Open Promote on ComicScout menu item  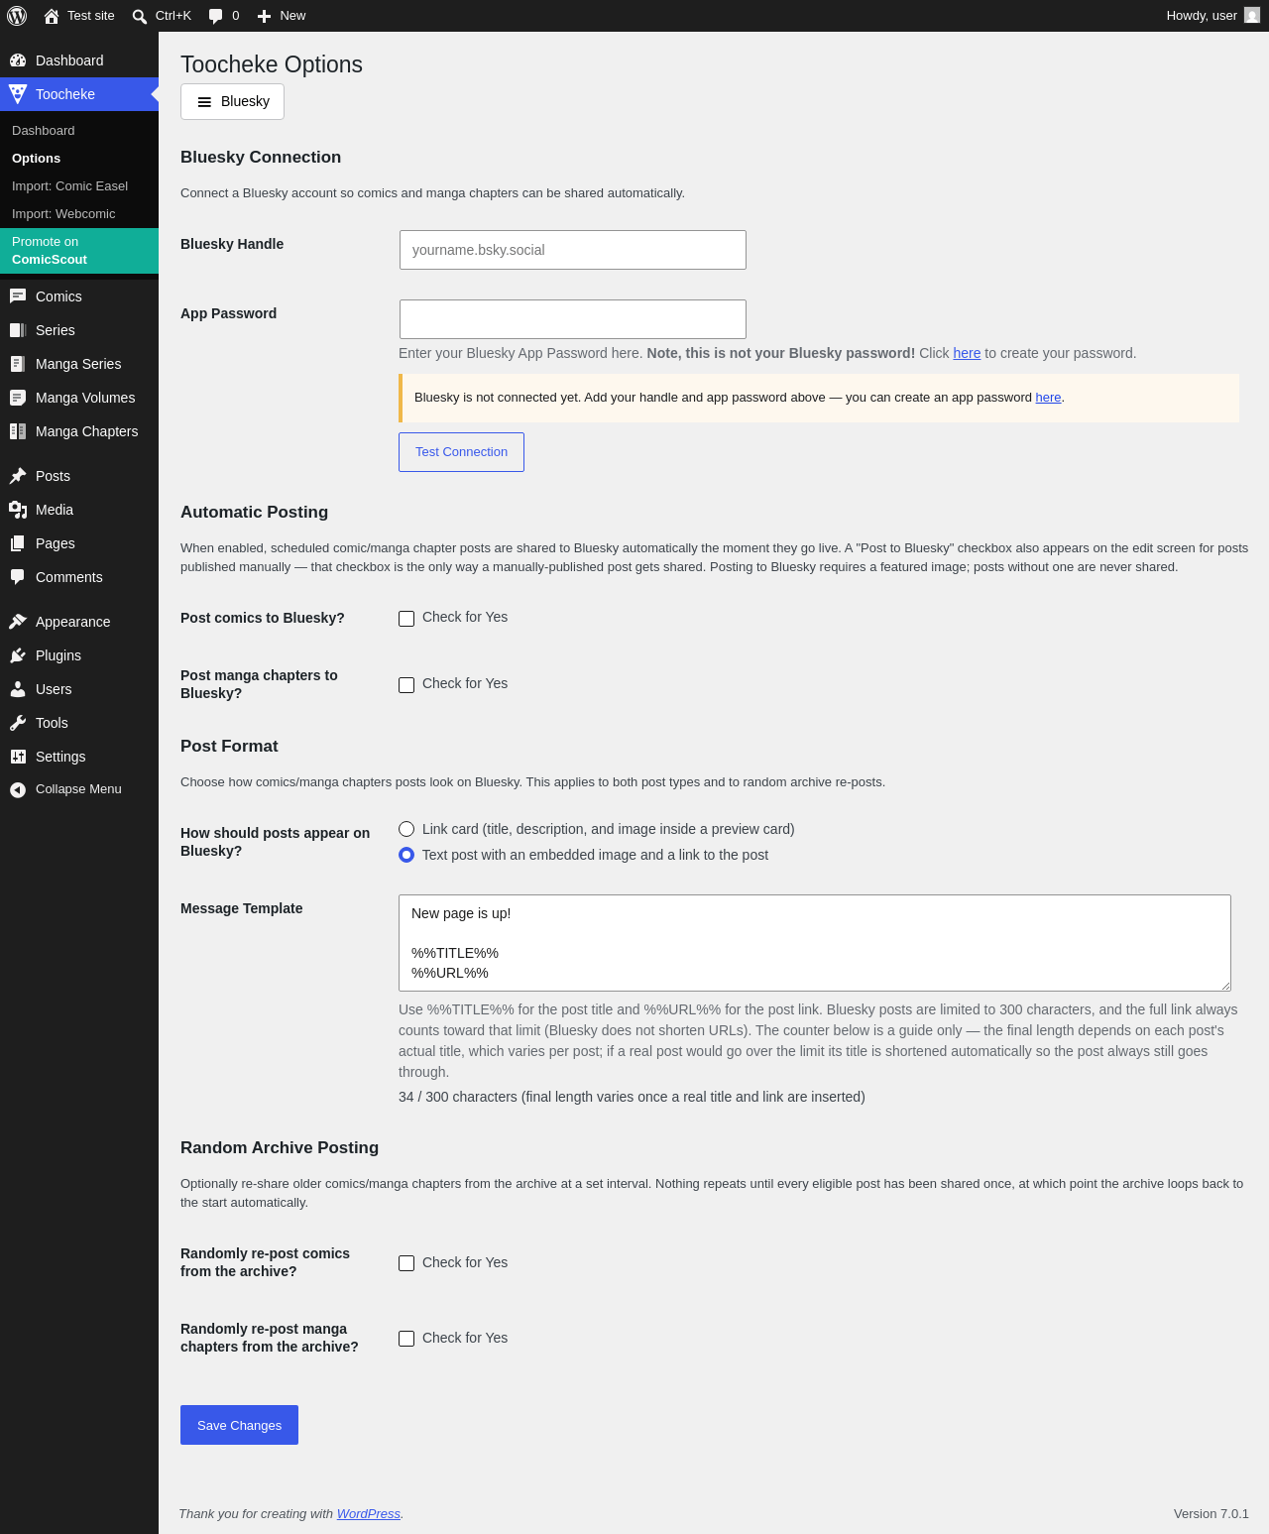tap(79, 251)
